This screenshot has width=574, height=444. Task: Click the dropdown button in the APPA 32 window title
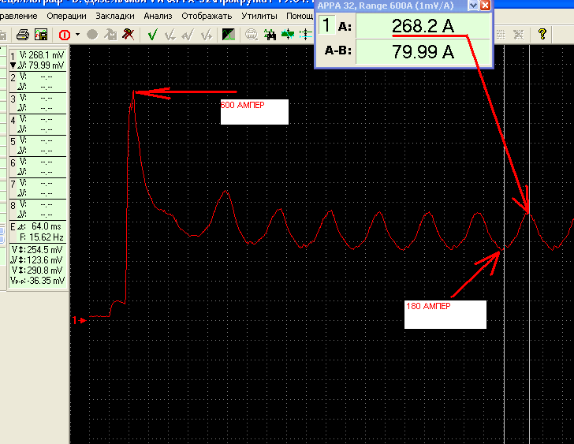(473, 6)
